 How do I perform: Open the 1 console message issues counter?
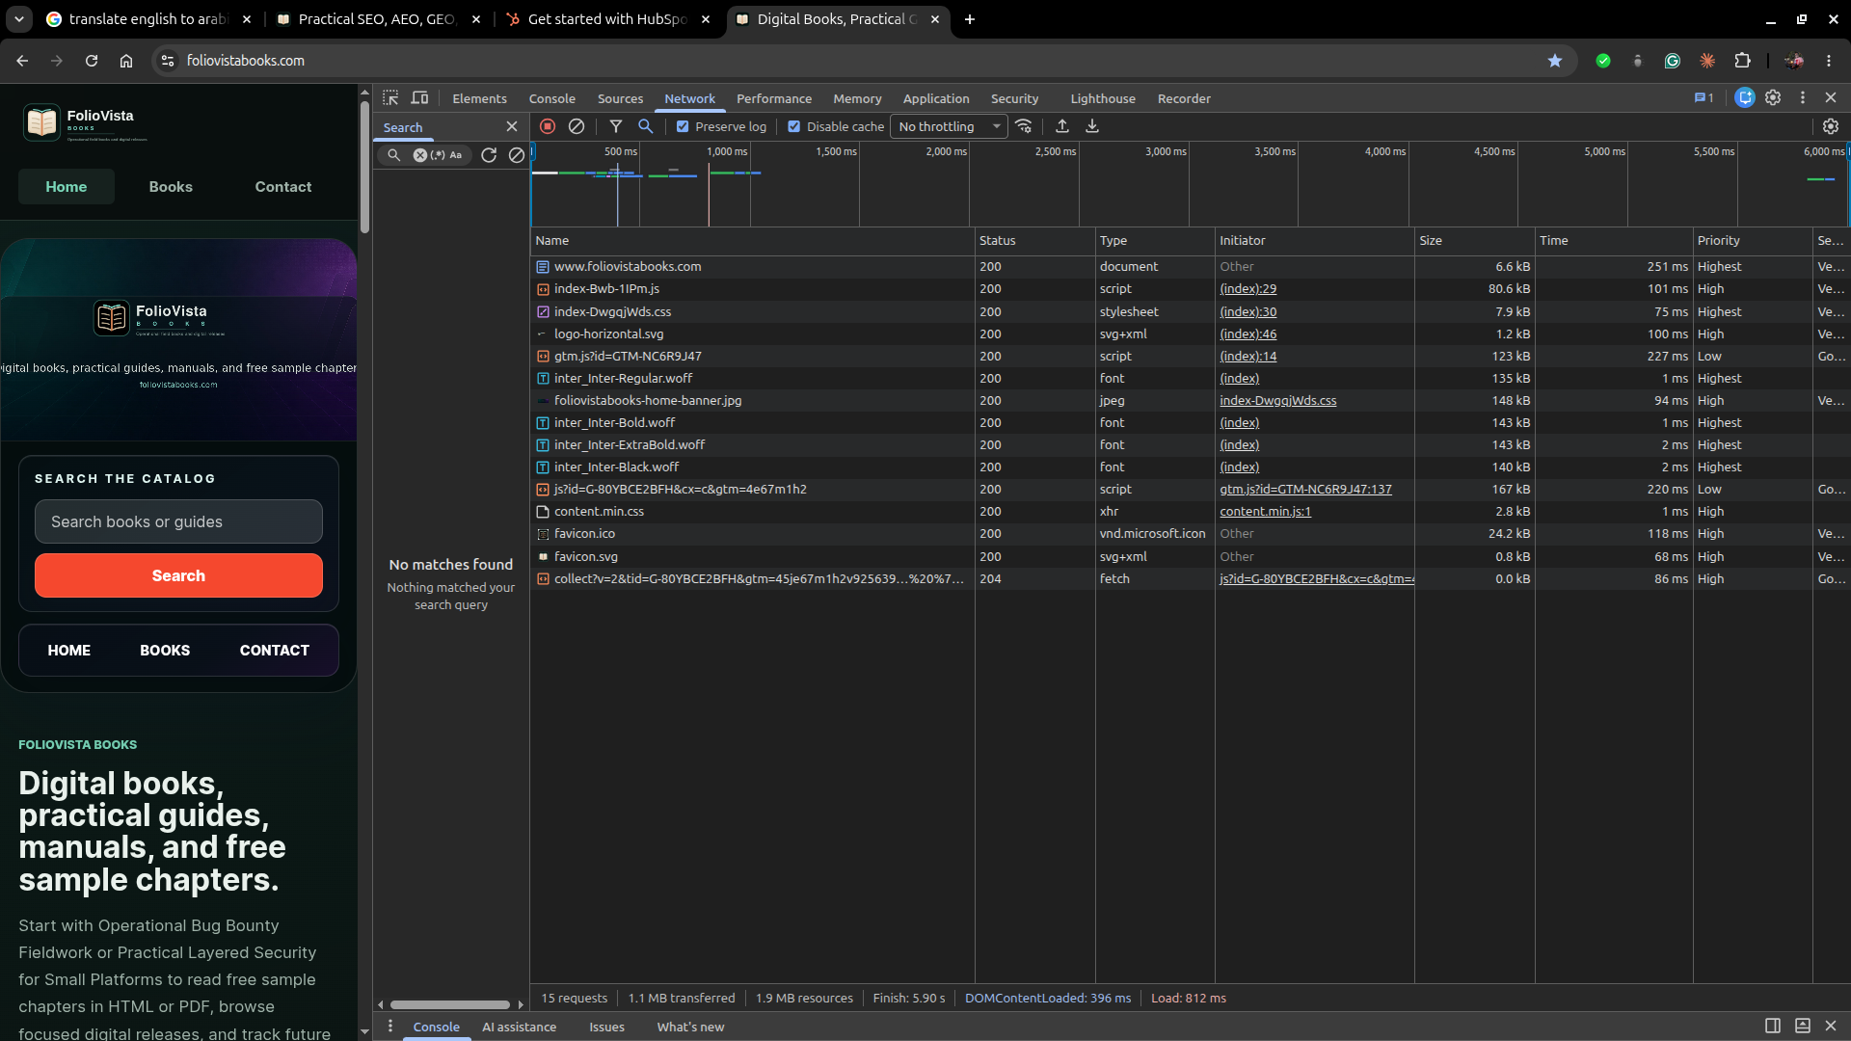[1704, 97]
